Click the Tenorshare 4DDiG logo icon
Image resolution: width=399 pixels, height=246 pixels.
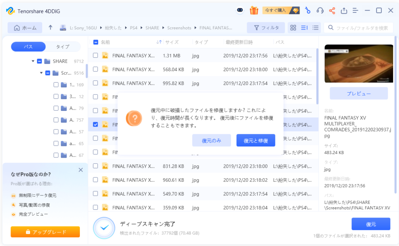tap(11, 11)
